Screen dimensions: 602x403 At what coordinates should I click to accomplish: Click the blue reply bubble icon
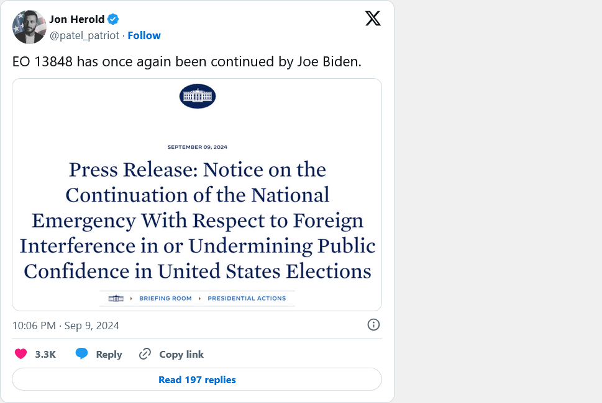[81, 354]
